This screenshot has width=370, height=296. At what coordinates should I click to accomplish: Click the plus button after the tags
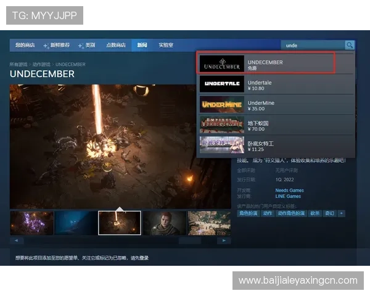[342, 213]
